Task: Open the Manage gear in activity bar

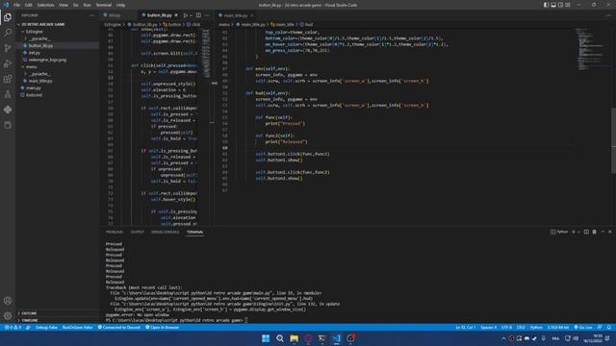Action: (8, 316)
